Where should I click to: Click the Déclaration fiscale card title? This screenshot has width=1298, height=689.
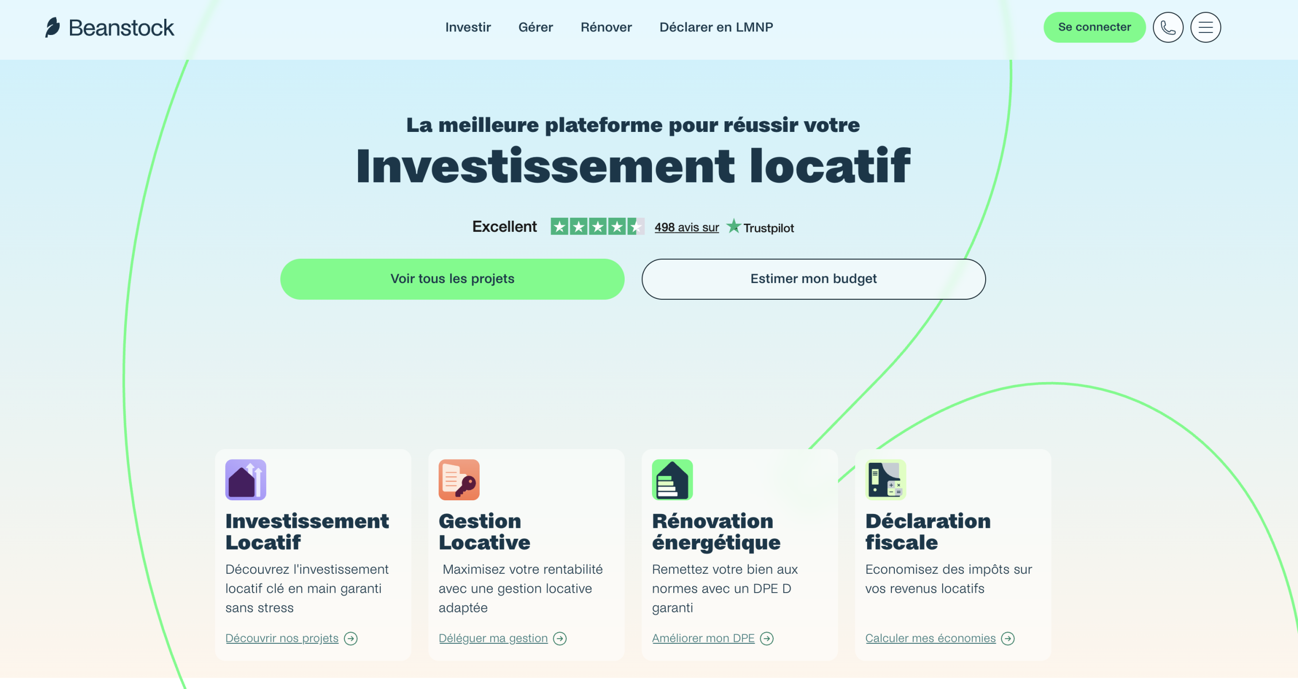point(928,532)
